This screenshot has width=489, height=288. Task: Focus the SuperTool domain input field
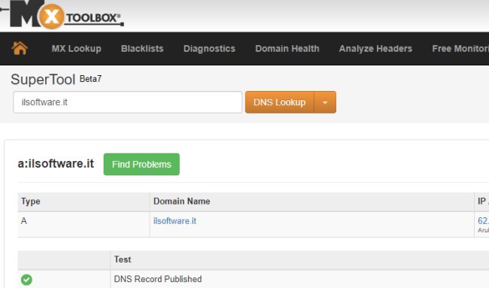(x=128, y=102)
